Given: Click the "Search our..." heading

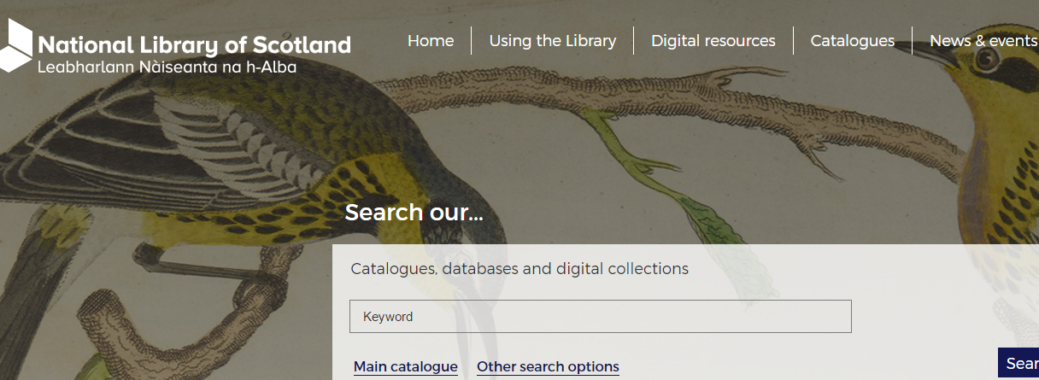Looking at the screenshot, I should tap(414, 213).
